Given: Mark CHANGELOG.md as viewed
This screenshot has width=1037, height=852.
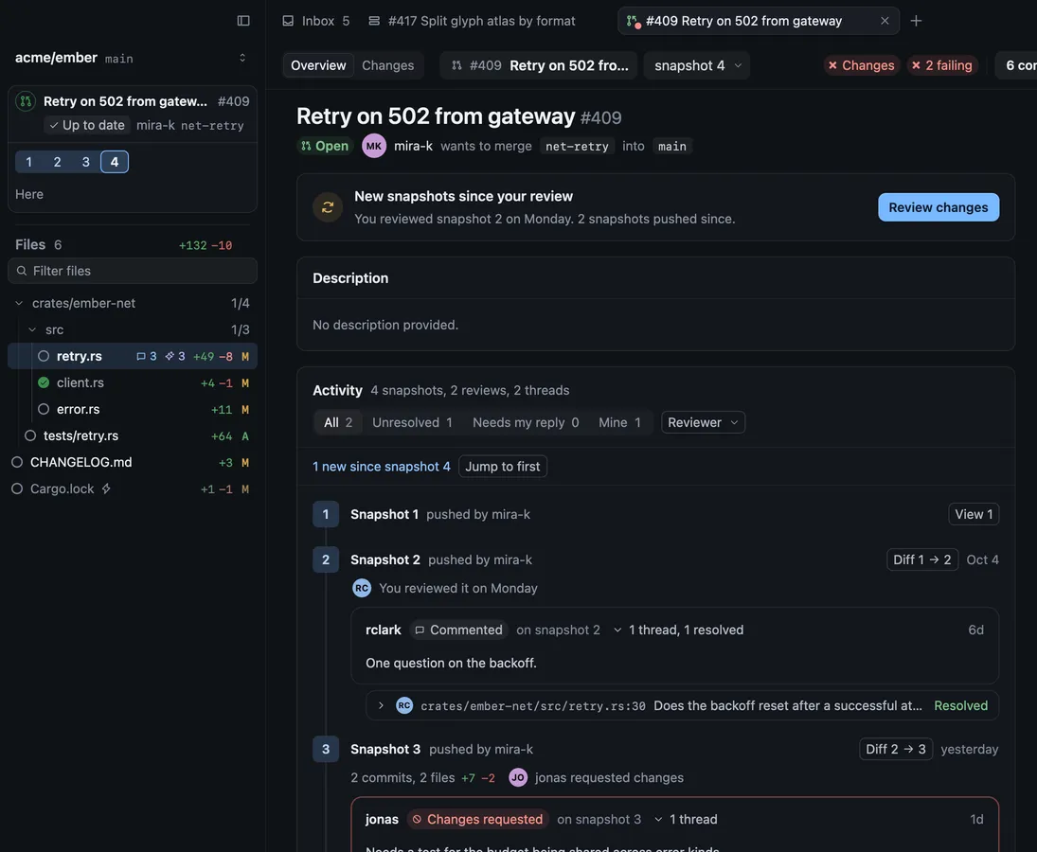Looking at the screenshot, I should [17, 462].
